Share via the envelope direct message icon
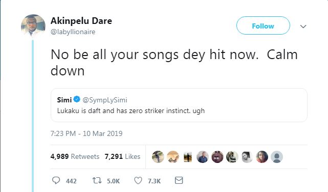This screenshot has height=192, width=328. coord(179,180)
